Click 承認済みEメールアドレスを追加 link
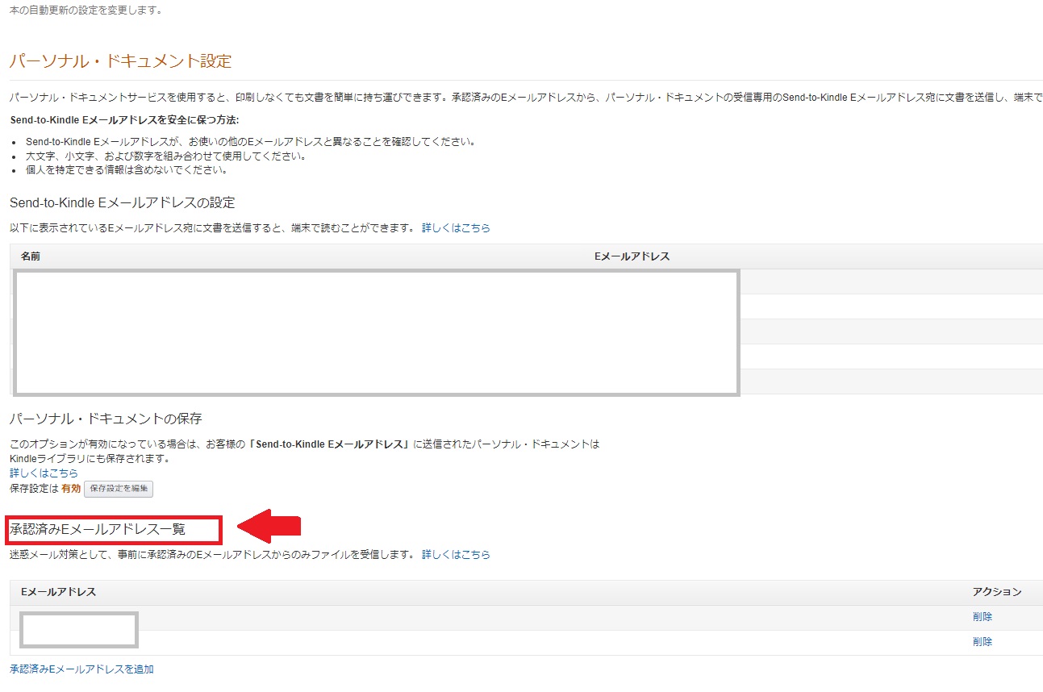This screenshot has height=692, width=1043. (81, 669)
